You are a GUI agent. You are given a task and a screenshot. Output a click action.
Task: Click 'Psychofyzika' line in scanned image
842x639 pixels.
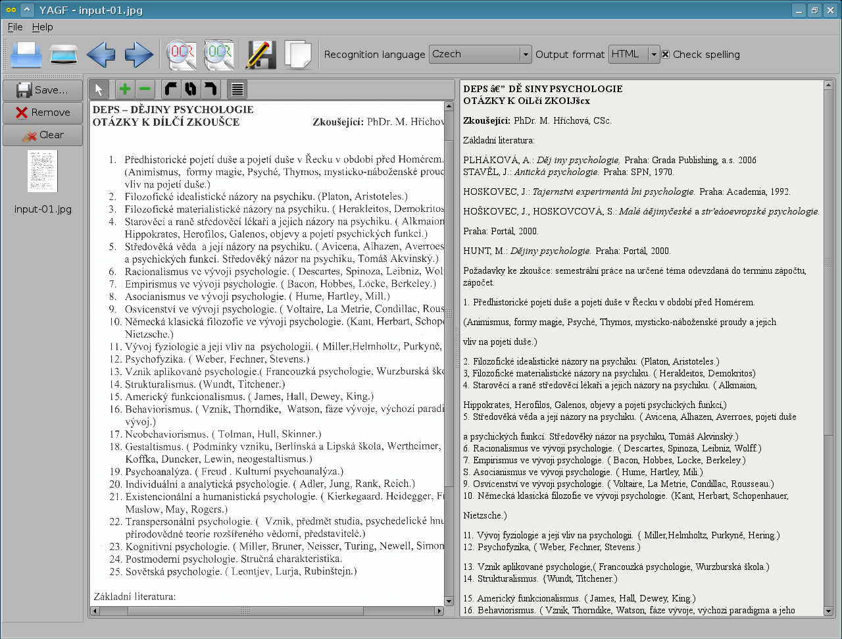tap(217, 359)
